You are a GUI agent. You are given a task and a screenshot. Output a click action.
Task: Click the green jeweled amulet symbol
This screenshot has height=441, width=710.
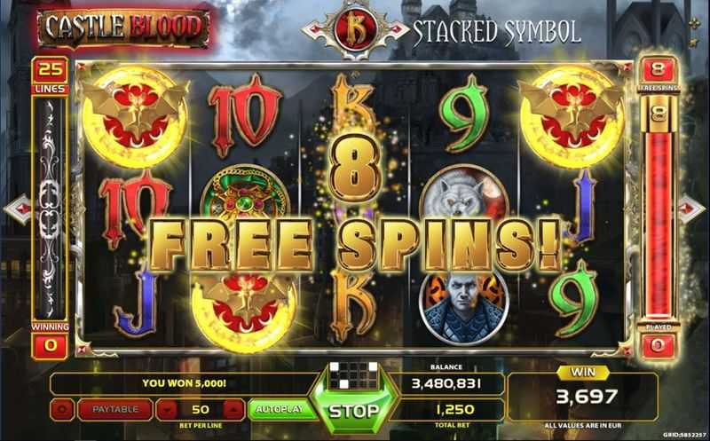click(245, 194)
